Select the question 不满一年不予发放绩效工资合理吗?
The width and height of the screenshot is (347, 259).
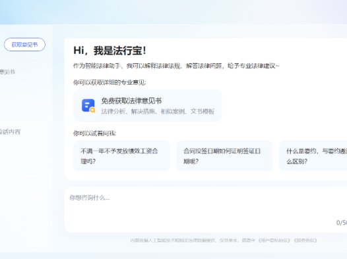click(121, 156)
